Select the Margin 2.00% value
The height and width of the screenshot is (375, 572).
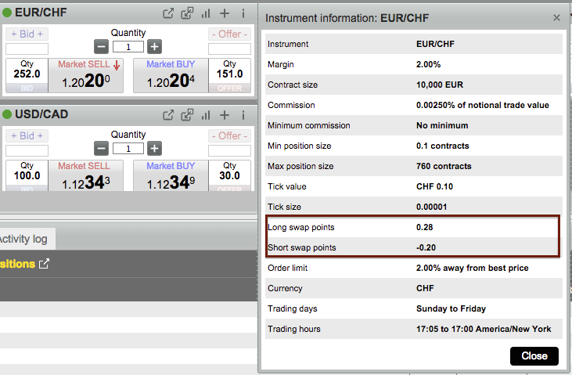428,64
